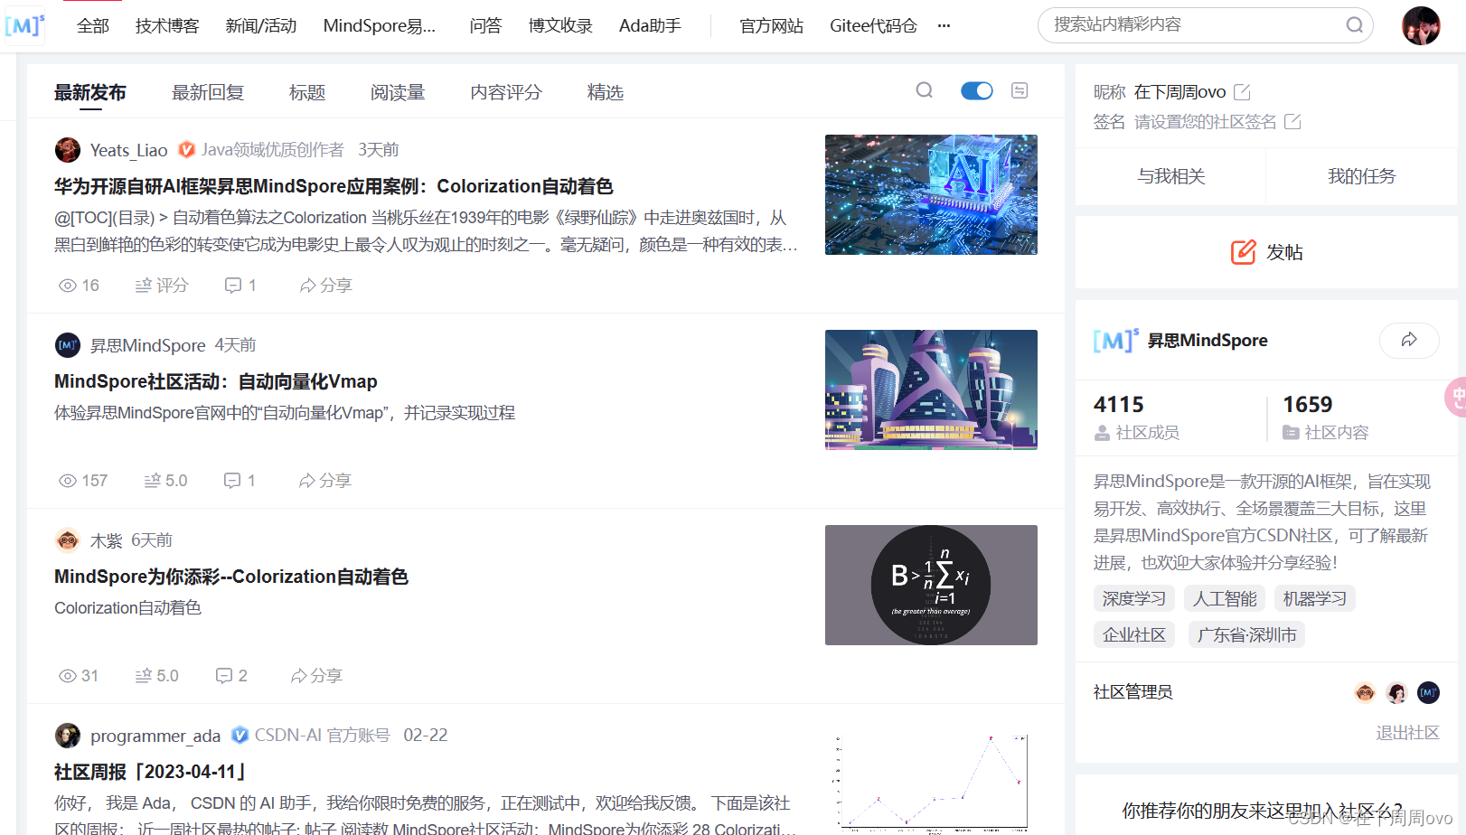Click the 深度学习 tag

(1133, 599)
